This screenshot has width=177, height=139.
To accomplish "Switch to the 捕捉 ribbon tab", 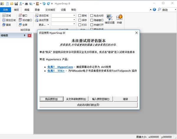I will [x=16, y=10].
